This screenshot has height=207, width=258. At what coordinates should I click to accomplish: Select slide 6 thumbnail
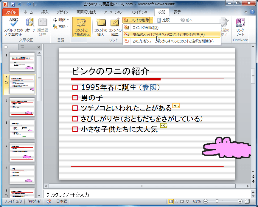(x=22, y=175)
